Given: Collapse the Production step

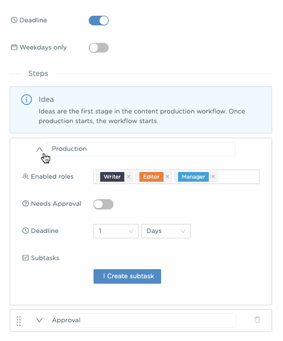Looking at the screenshot, I should click(39, 149).
